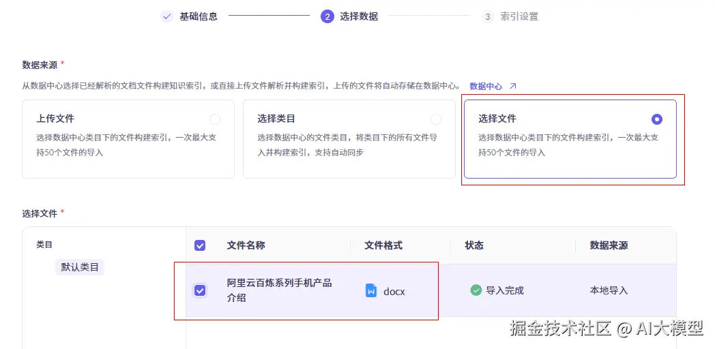Open the 数据中心 link
The image size is (715, 349).
point(486,87)
